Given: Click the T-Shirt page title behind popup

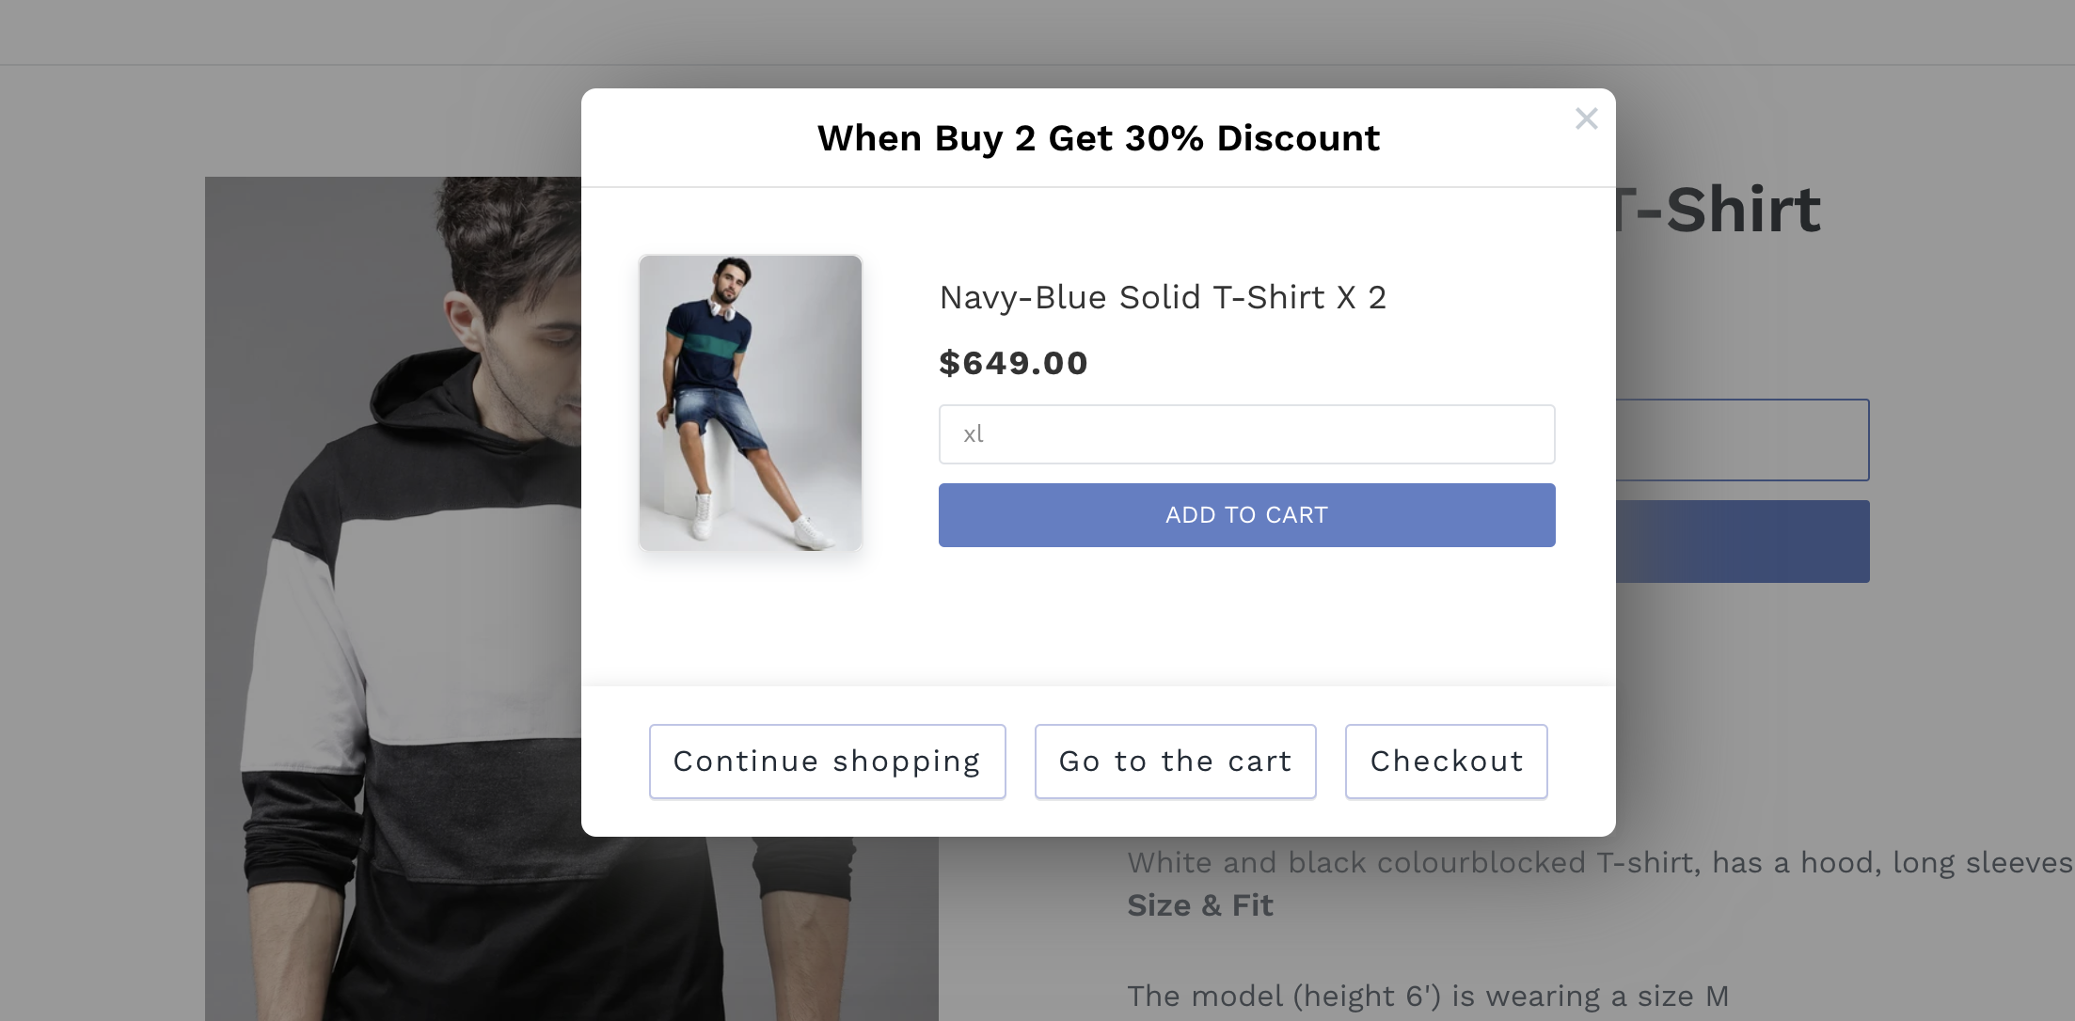Looking at the screenshot, I should [1721, 210].
